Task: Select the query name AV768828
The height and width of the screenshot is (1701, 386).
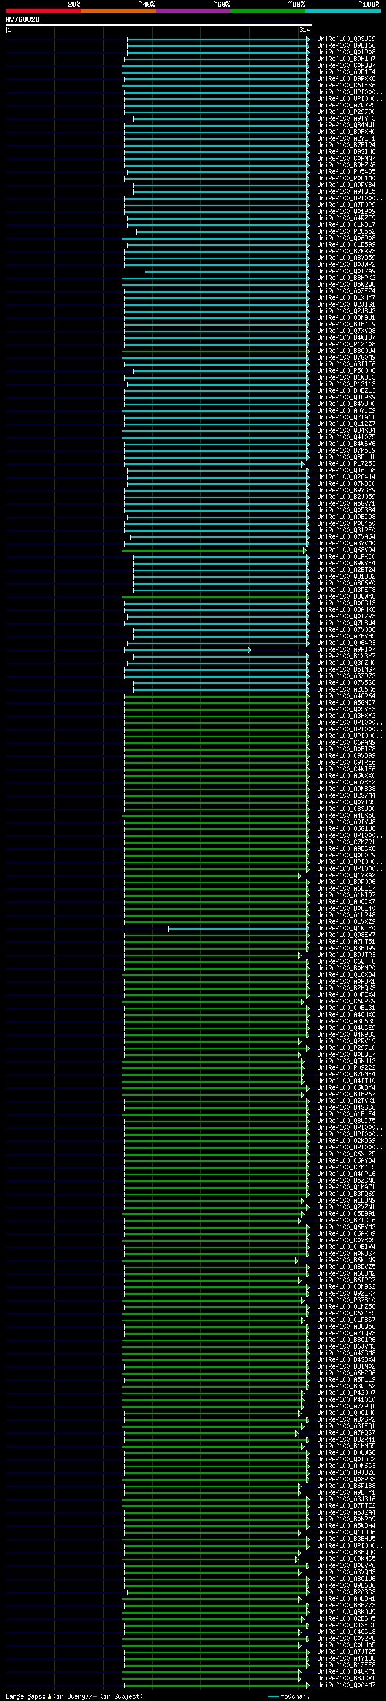Action: click(x=22, y=20)
